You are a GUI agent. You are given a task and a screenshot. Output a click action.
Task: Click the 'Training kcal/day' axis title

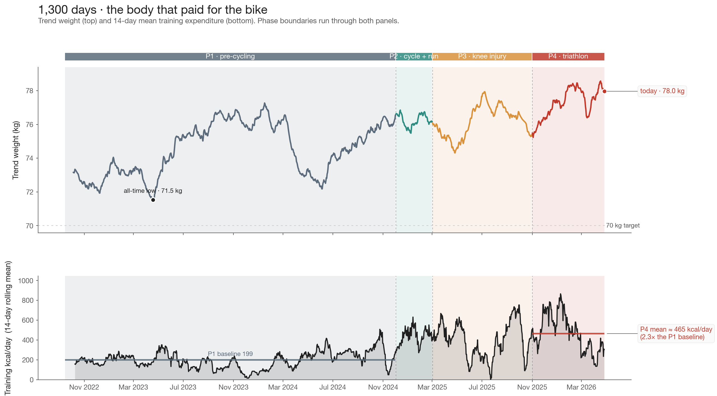(x=8, y=327)
